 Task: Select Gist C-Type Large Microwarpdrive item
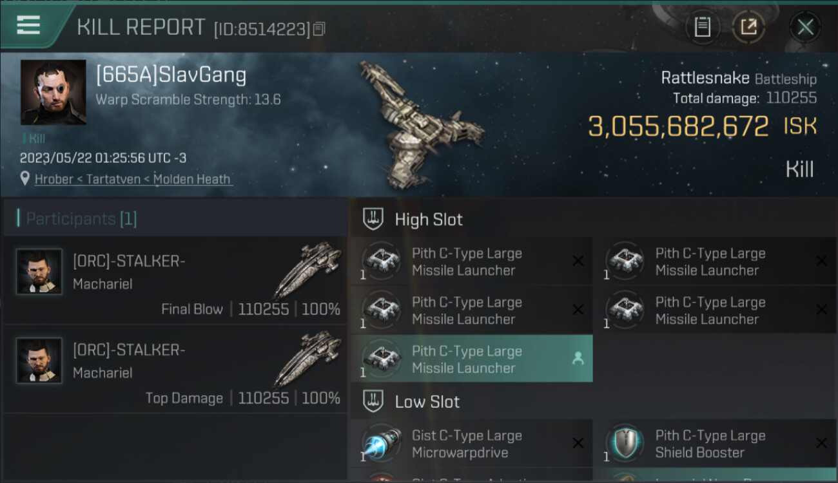point(471,444)
